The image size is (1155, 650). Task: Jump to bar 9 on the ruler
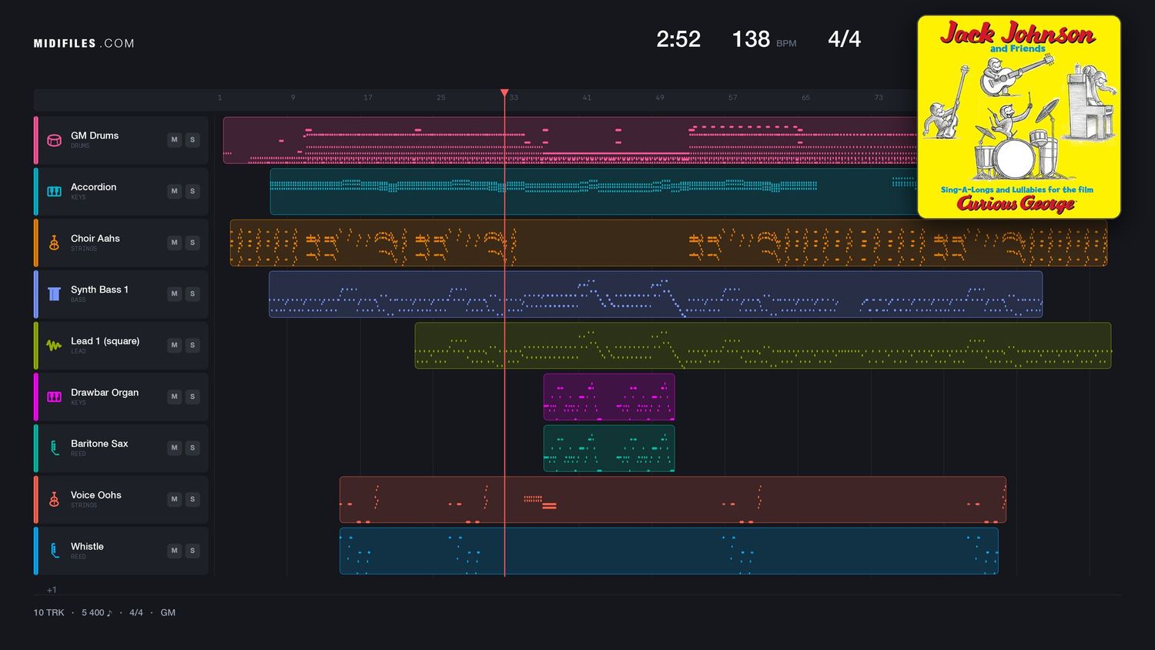[293, 98]
